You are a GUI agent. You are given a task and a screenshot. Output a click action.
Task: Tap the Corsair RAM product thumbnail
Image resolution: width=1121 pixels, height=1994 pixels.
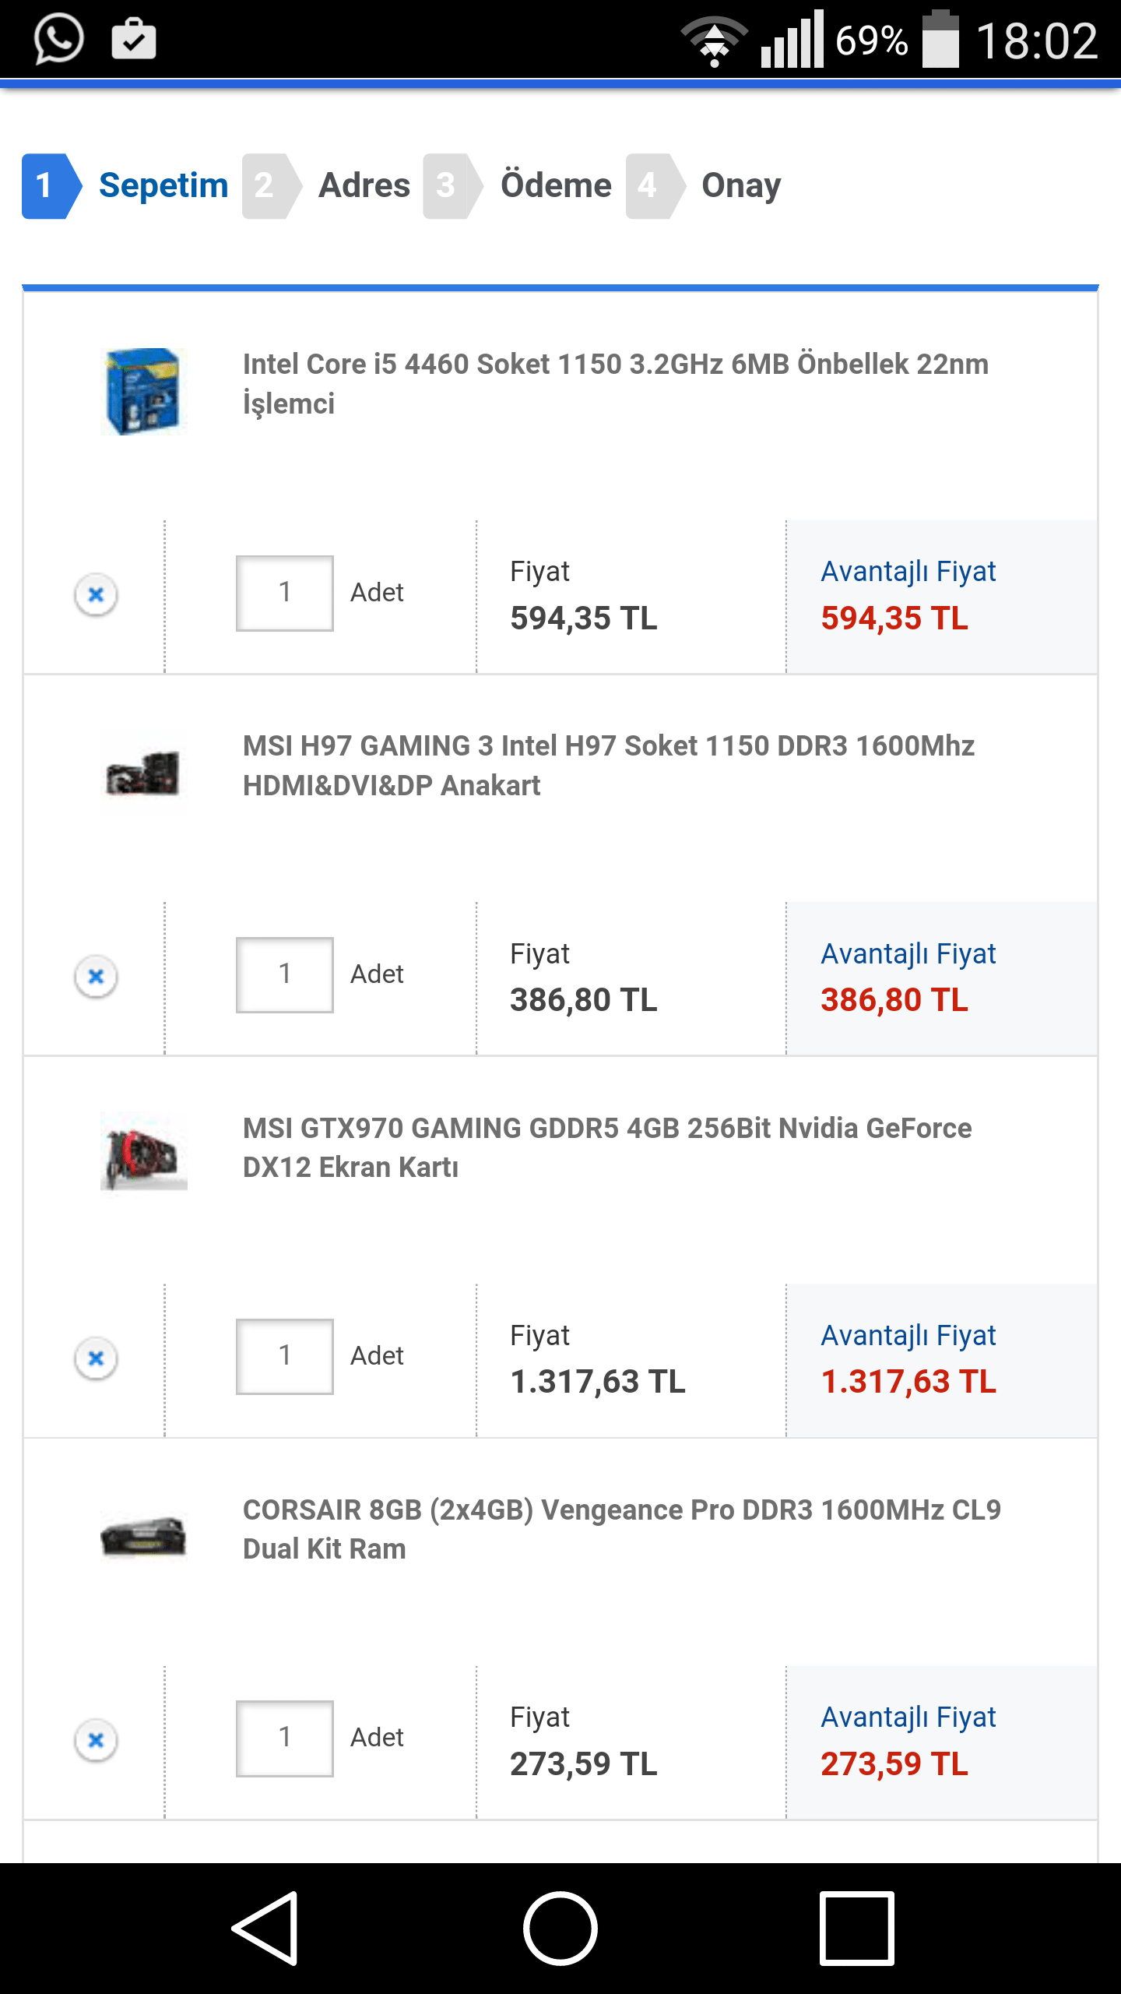[x=143, y=1537]
